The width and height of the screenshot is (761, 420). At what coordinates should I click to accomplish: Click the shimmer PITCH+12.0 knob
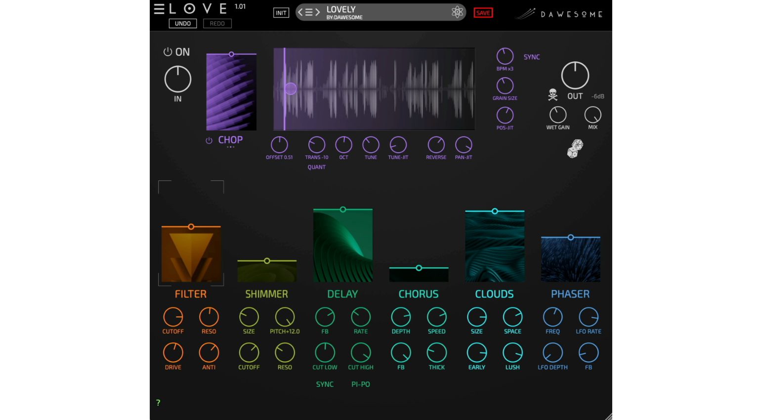pyautogui.click(x=285, y=317)
